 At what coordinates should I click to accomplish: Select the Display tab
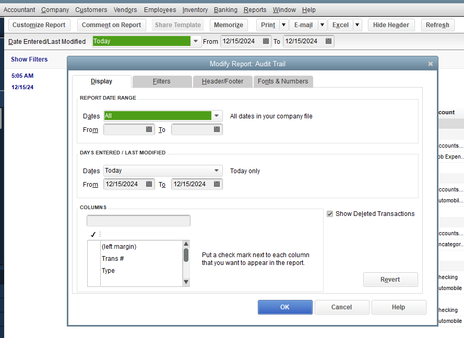click(101, 81)
